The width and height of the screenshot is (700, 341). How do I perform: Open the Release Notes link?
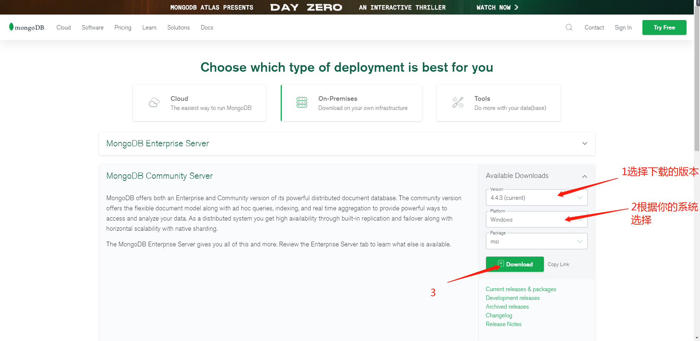click(503, 324)
